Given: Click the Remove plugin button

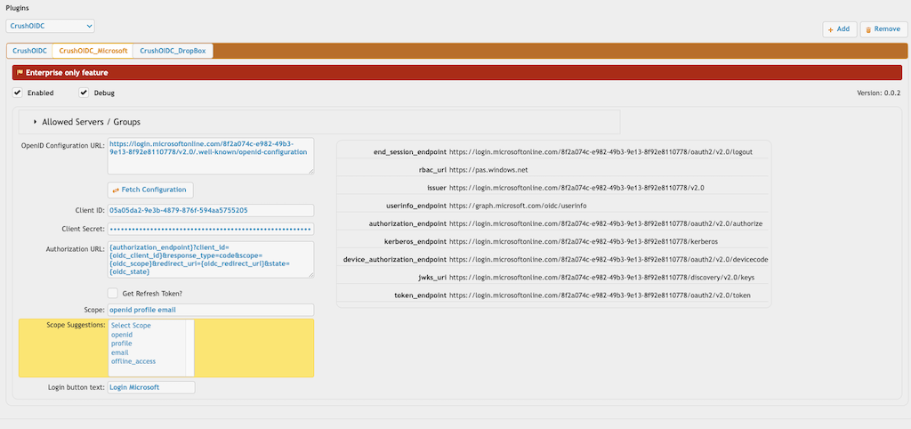Looking at the screenshot, I should [x=883, y=29].
